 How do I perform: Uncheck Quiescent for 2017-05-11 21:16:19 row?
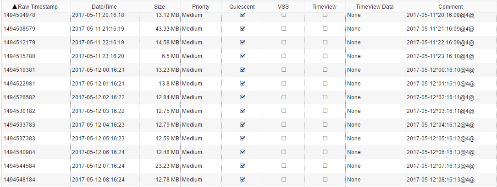[x=243, y=28]
